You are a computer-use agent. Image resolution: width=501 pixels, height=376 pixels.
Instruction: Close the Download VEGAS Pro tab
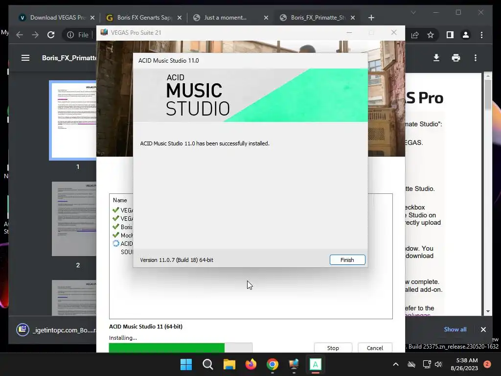pos(92,18)
